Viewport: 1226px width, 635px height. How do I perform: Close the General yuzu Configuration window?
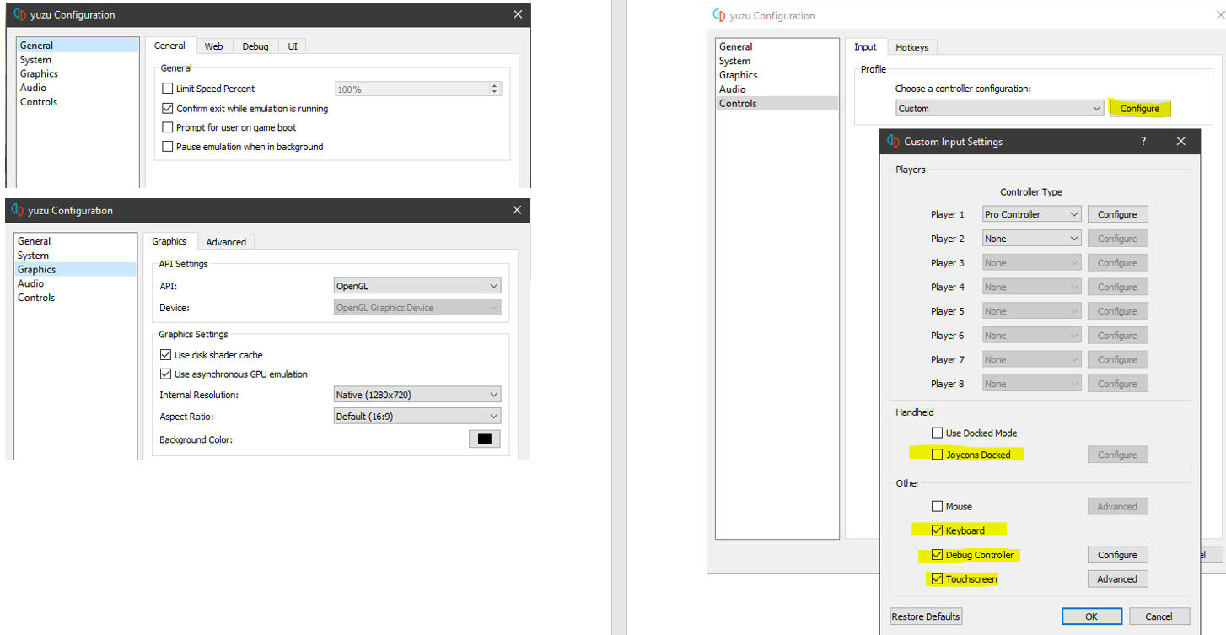(518, 14)
